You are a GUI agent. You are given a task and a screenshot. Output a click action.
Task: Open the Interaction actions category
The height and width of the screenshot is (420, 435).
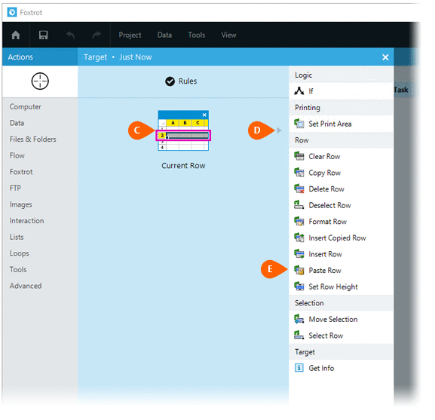point(26,221)
